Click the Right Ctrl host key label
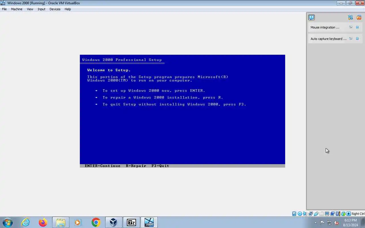The image size is (365, 228). click(x=358, y=214)
